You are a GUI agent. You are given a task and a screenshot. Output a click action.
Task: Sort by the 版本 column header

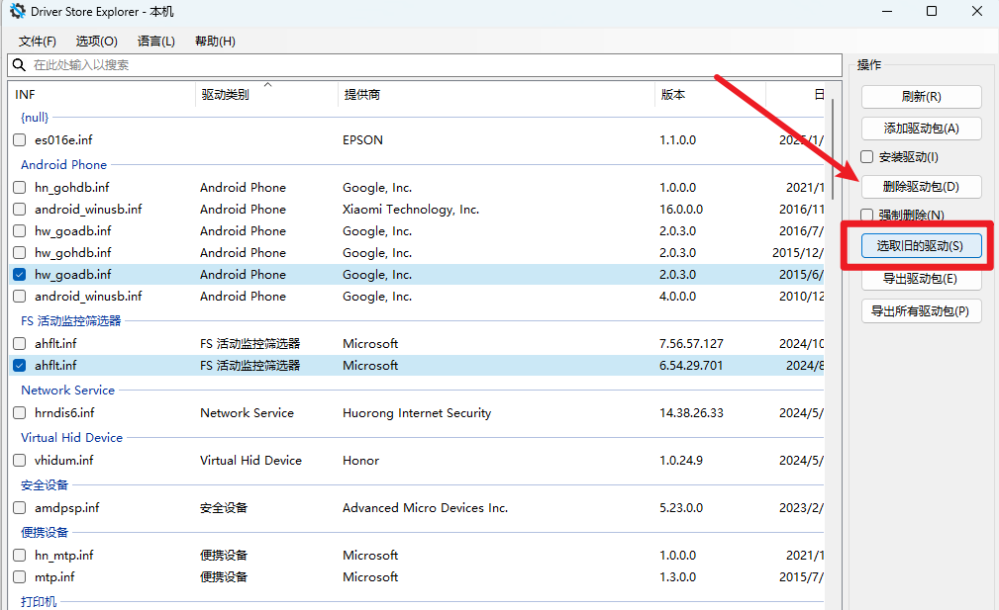coord(710,95)
